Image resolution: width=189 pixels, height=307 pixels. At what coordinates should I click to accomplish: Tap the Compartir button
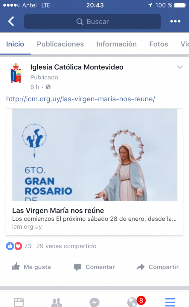tap(158, 267)
